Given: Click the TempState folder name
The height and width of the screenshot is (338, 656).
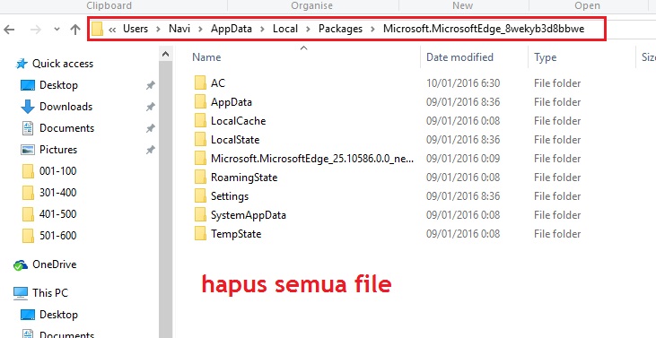Looking at the screenshot, I should (236, 234).
